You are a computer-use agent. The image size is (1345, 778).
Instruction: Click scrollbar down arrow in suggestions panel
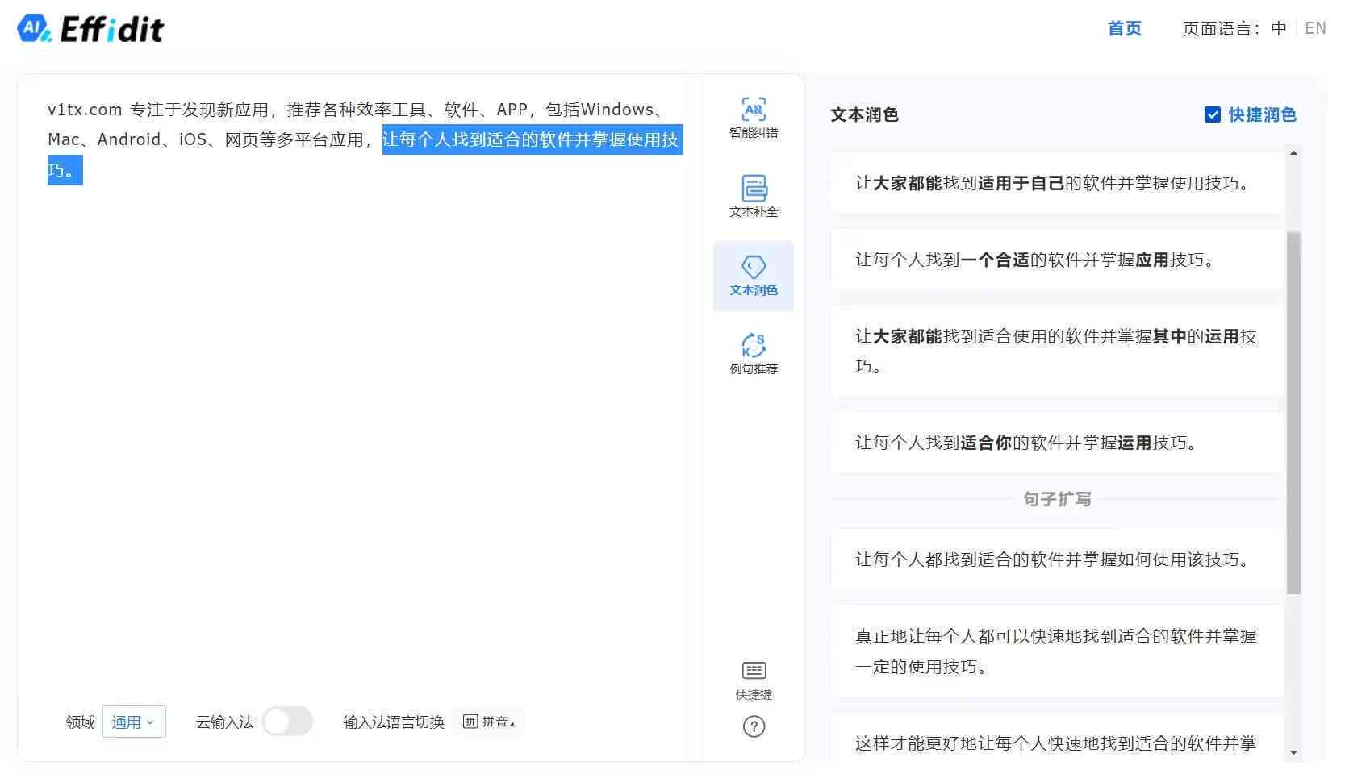1293,752
